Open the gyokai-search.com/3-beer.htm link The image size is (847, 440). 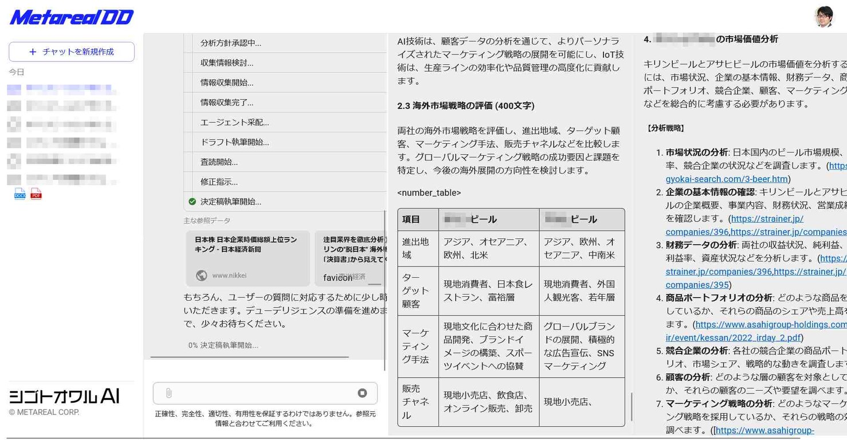[727, 179]
